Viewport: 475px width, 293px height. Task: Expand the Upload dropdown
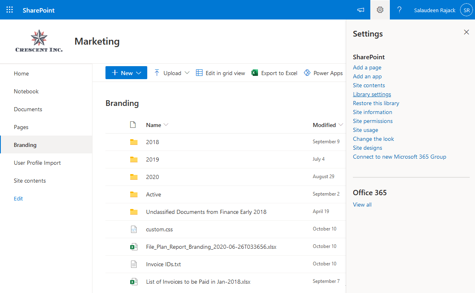pos(187,73)
